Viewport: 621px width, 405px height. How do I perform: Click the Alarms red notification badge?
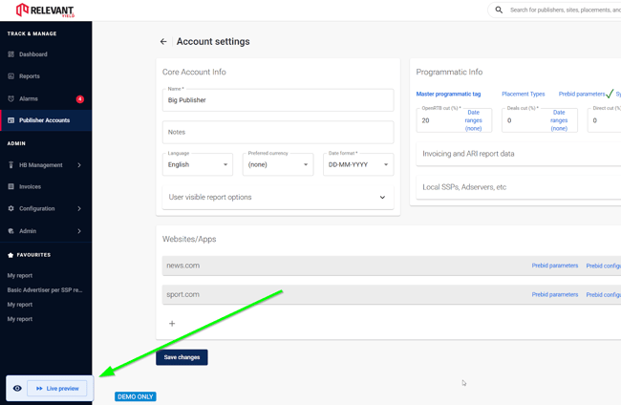pyautogui.click(x=80, y=98)
